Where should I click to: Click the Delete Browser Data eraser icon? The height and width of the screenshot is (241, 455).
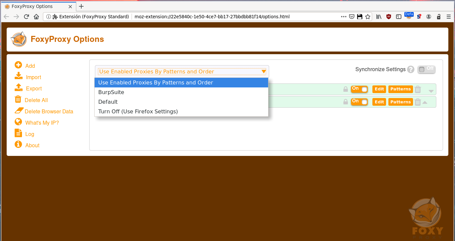coord(19,110)
